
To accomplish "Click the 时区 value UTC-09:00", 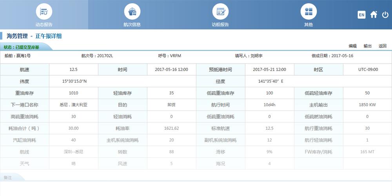I will coord(368,69).
